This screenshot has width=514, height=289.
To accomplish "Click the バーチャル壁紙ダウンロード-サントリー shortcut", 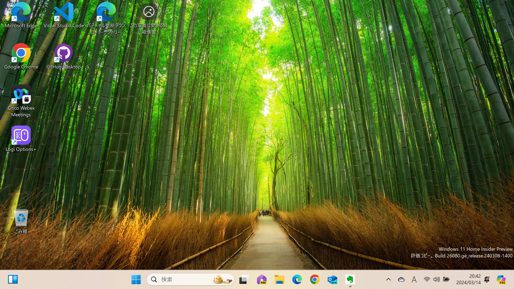I will (106, 18).
